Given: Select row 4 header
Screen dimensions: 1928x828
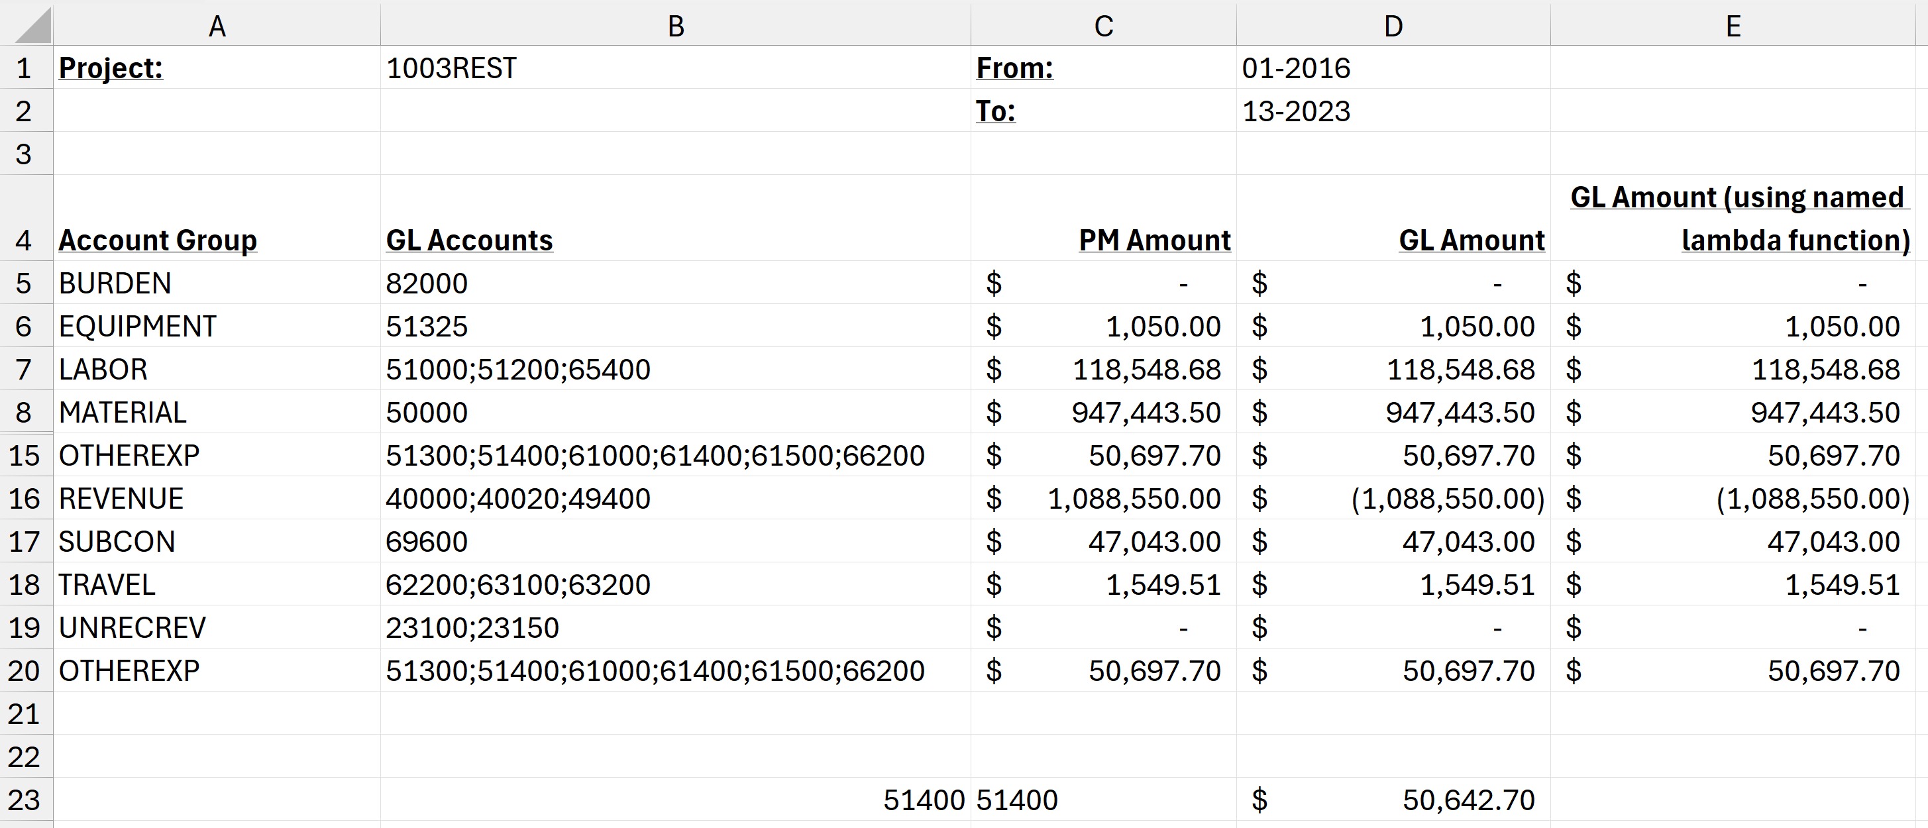Looking at the screenshot, I should (27, 218).
